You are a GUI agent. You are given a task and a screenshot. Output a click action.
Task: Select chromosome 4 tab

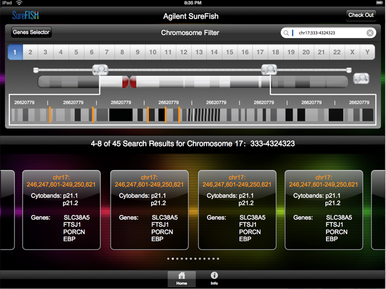[x=61, y=52]
